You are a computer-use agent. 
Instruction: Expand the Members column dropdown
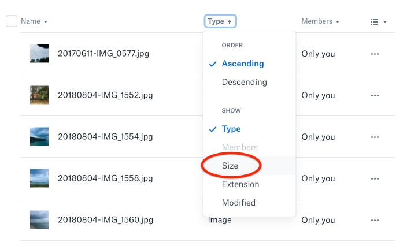320,21
